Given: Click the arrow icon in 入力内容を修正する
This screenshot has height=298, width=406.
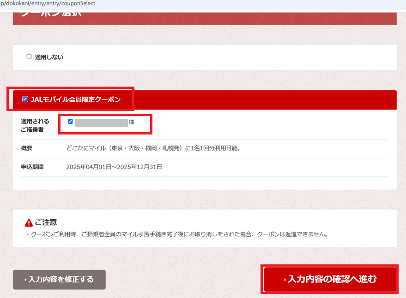Looking at the screenshot, I should point(25,280).
